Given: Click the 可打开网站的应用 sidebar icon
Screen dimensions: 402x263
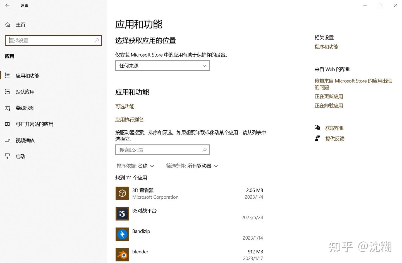Looking at the screenshot, I should [7, 124].
